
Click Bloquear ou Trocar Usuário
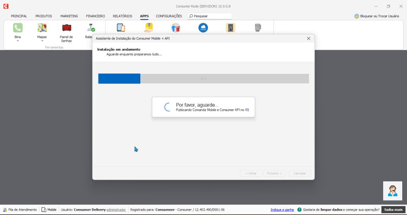tap(377, 16)
